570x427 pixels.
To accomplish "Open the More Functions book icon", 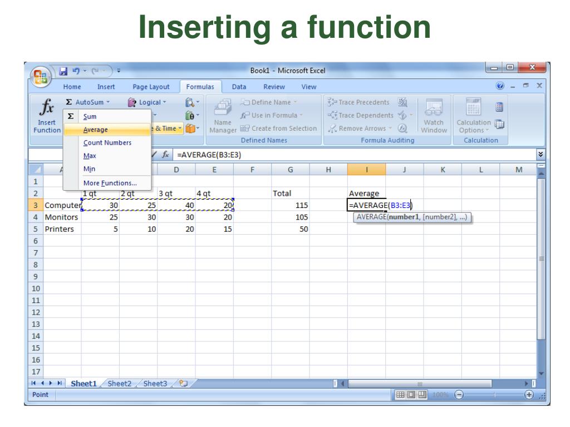I will point(190,128).
